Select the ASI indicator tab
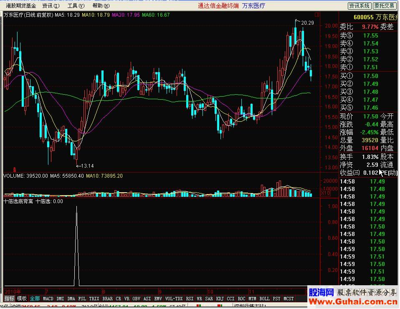Image resolution: width=400 pixels, height=309 pixels. tap(147, 299)
